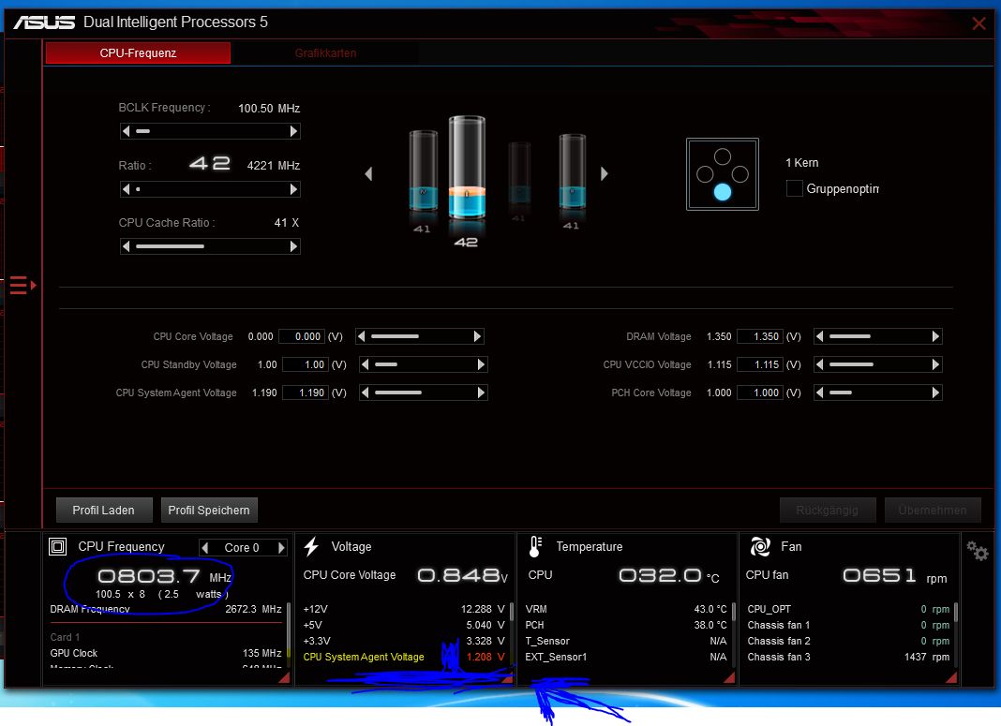
Task: Raise CPU System Agent Voltage right arrow
Action: (x=482, y=393)
